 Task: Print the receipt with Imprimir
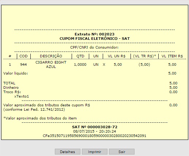pos(95,152)
